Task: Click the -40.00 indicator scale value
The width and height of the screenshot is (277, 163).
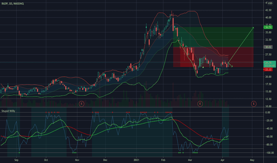Action: (x=269, y=128)
